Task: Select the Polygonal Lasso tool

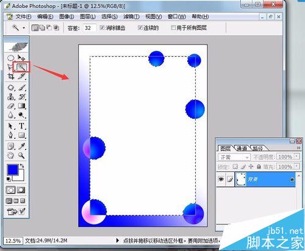Action: 10,67
